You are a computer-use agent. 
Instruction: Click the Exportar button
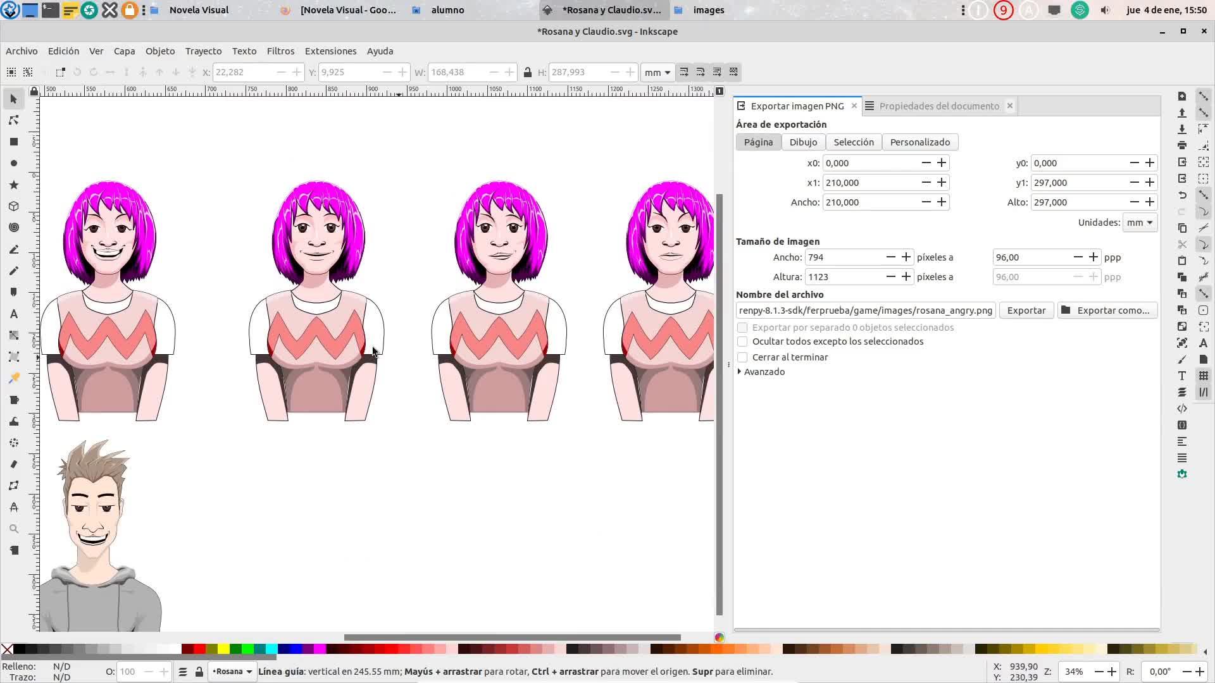(x=1026, y=311)
